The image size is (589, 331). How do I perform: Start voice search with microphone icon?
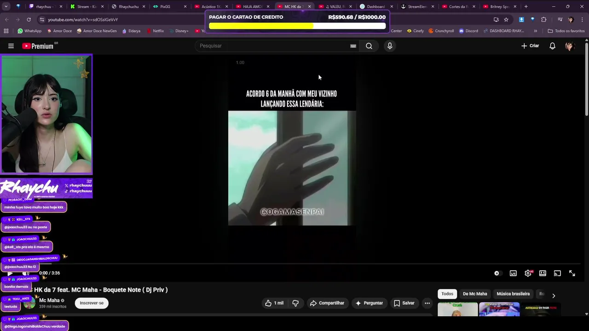tap(390, 46)
